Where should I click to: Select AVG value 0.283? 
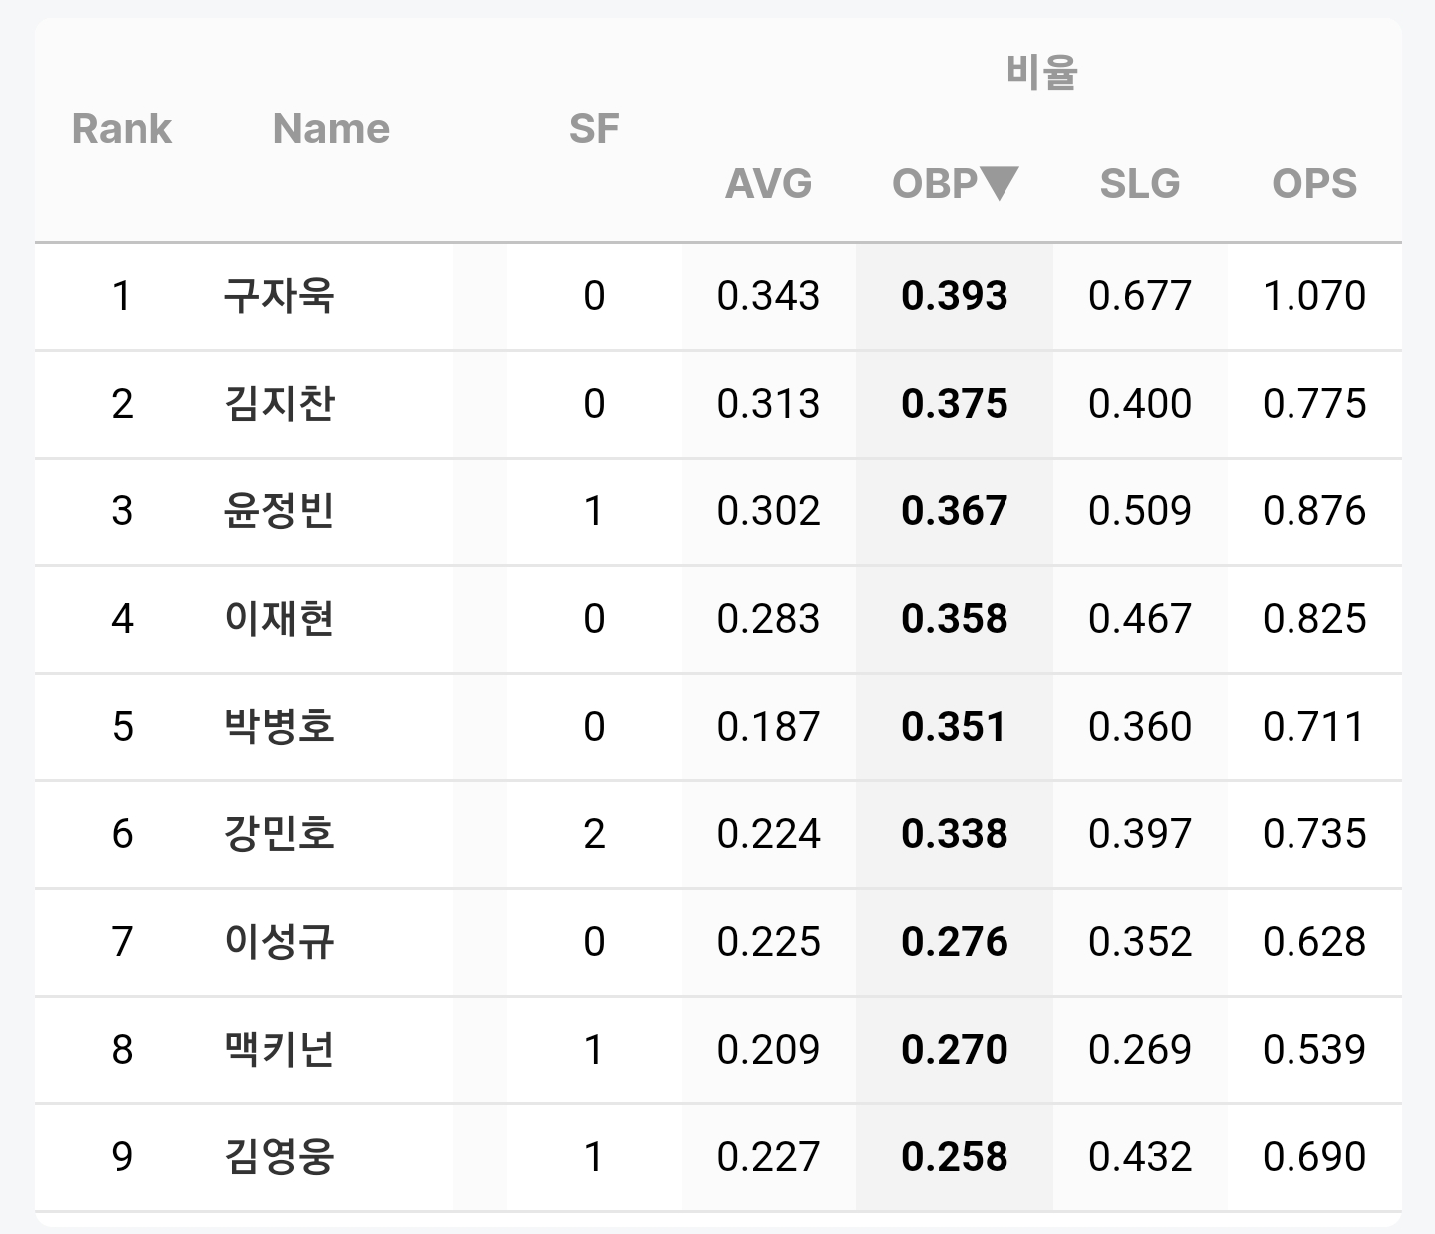click(768, 619)
